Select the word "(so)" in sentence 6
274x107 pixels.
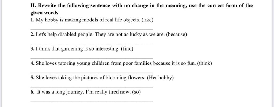point(136,92)
